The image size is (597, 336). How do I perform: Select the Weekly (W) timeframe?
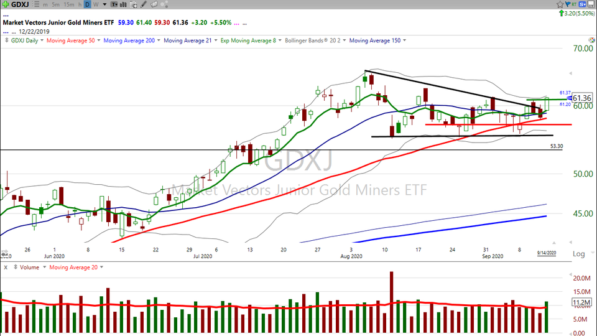(x=96, y=4)
